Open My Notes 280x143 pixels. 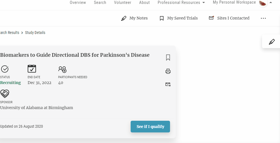coord(138,18)
